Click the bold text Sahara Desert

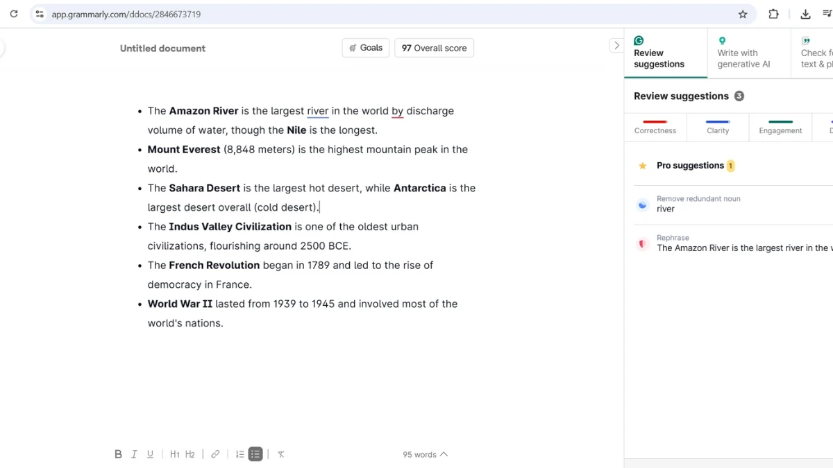tap(205, 188)
